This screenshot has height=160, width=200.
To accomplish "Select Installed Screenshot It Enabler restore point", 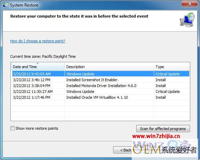I will click(101, 80).
